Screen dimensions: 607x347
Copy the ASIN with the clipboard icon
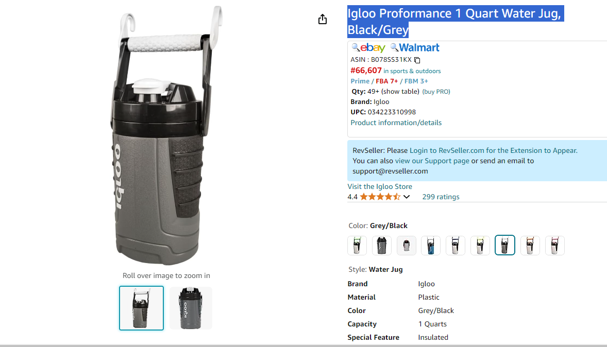[417, 60]
